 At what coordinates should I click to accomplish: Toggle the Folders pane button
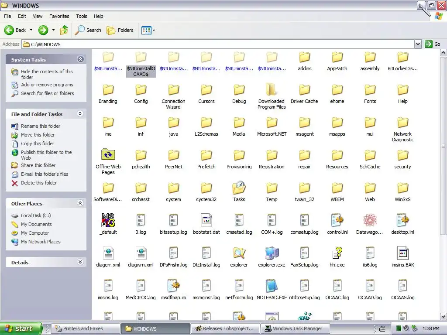pos(120,30)
